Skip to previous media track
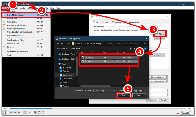 point(11,113)
